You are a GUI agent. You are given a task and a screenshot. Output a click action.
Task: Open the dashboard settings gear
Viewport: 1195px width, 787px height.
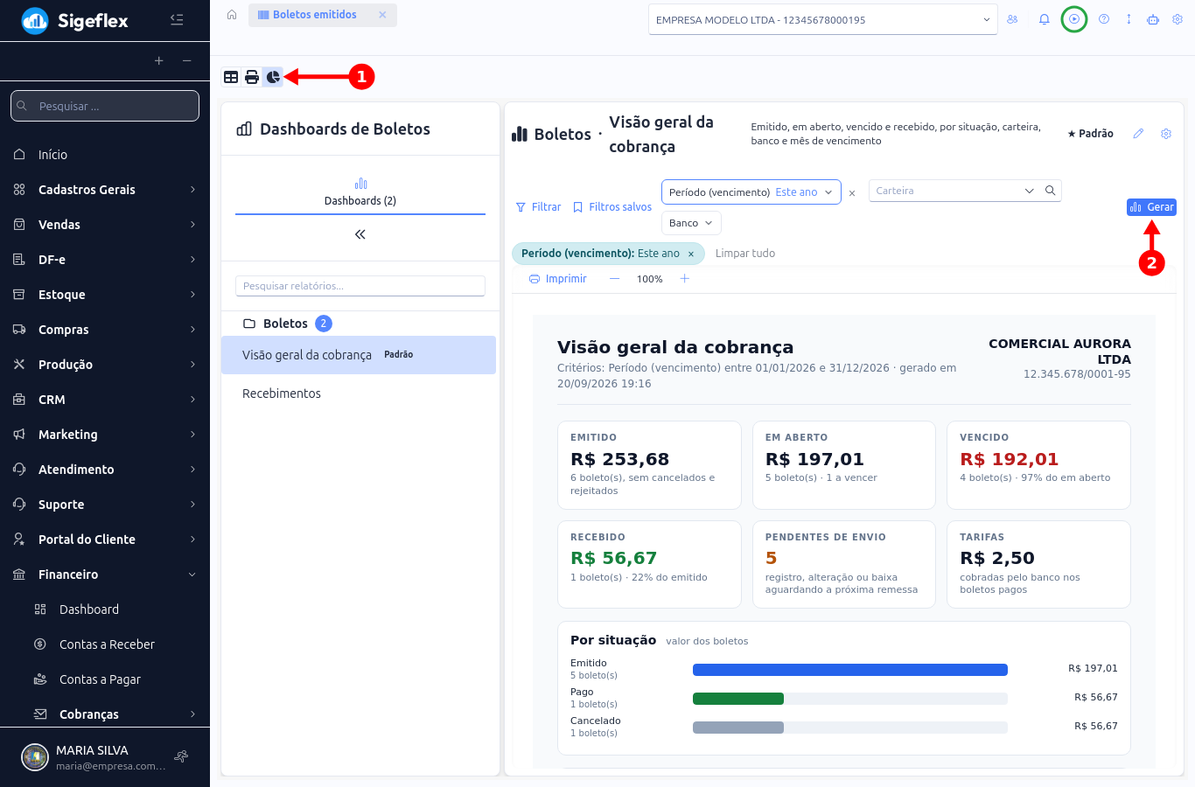point(1166,134)
